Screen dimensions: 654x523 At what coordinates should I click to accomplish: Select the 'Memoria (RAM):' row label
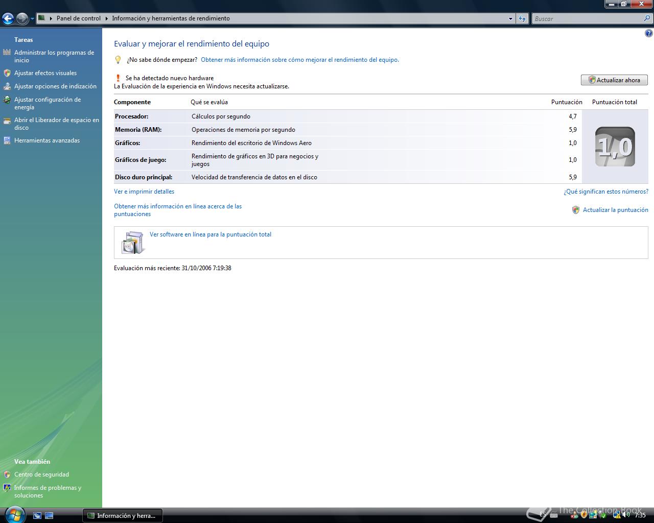(x=138, y=130)
